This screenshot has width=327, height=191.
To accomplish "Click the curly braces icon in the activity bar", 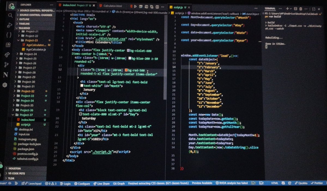I will [x=9, y=35].
